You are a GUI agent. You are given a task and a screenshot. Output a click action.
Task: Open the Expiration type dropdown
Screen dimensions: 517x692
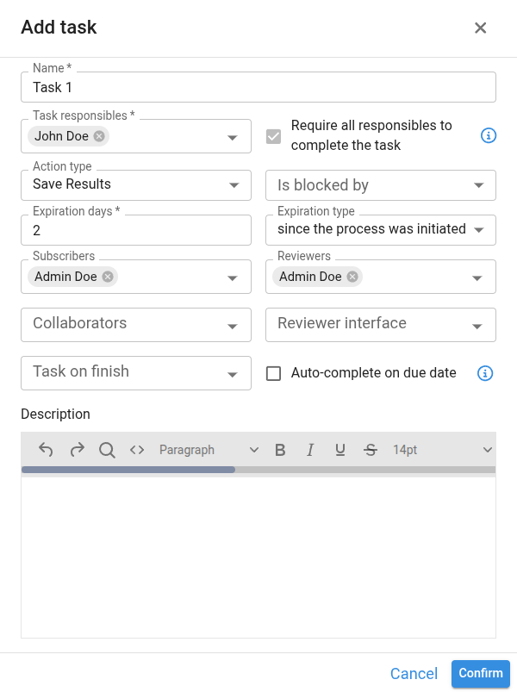click(x=478, y=230)
